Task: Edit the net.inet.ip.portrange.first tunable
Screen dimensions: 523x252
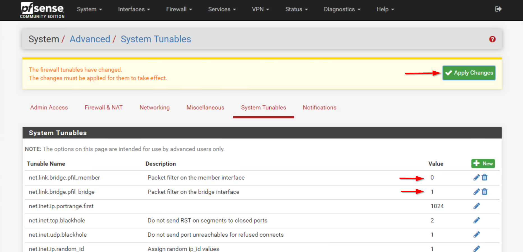Action: (476, 206)
